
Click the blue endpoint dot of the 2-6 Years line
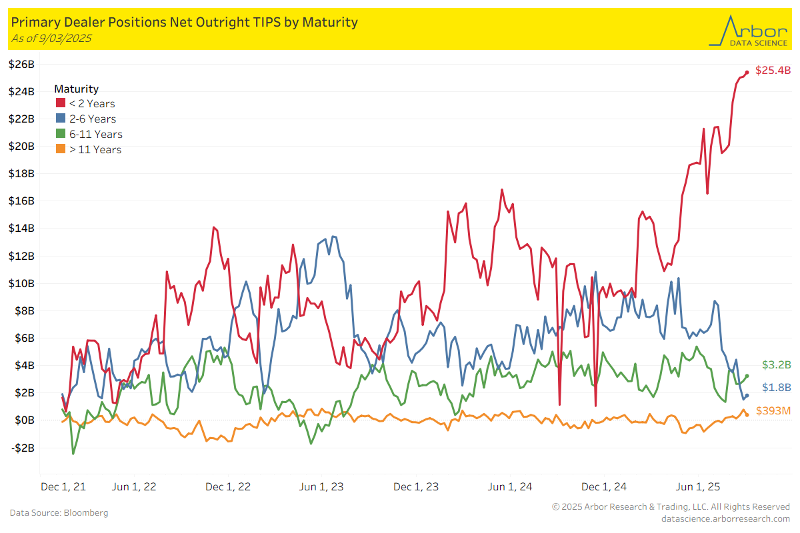pyautogui.click(x=747, y=396)
